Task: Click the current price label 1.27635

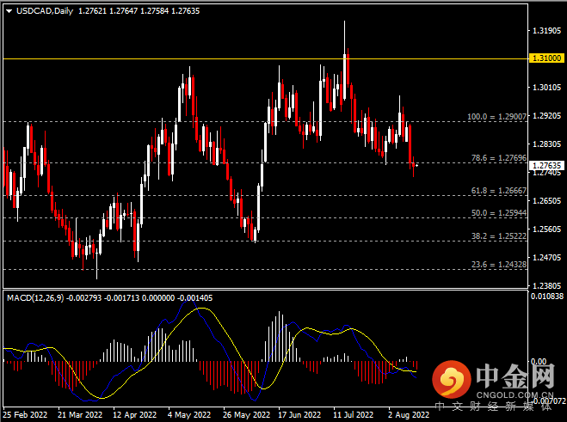Action: coord(546,166)
